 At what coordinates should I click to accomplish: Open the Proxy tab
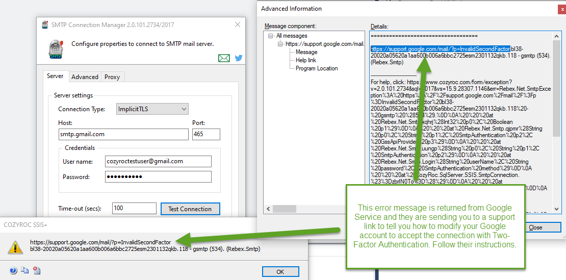[112, 77]
